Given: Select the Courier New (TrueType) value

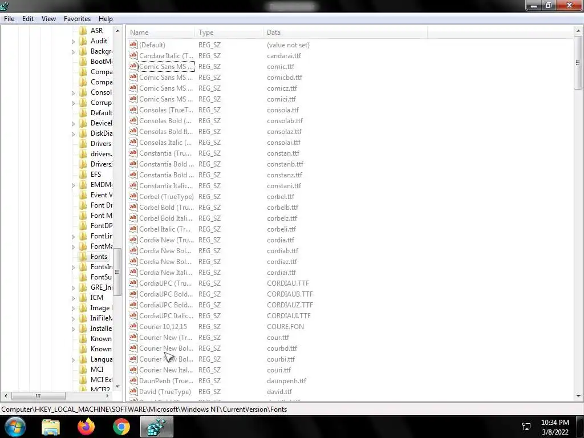Looking at the screenshot, I should (x=166, y=338).
